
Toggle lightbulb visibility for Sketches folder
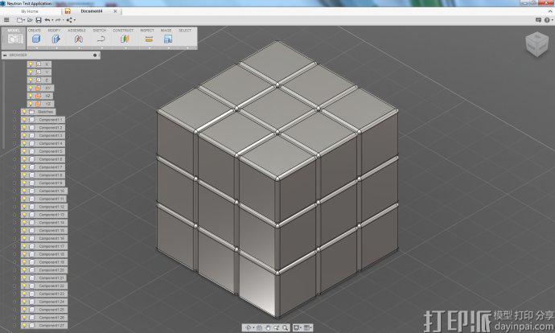coord(24,112)
